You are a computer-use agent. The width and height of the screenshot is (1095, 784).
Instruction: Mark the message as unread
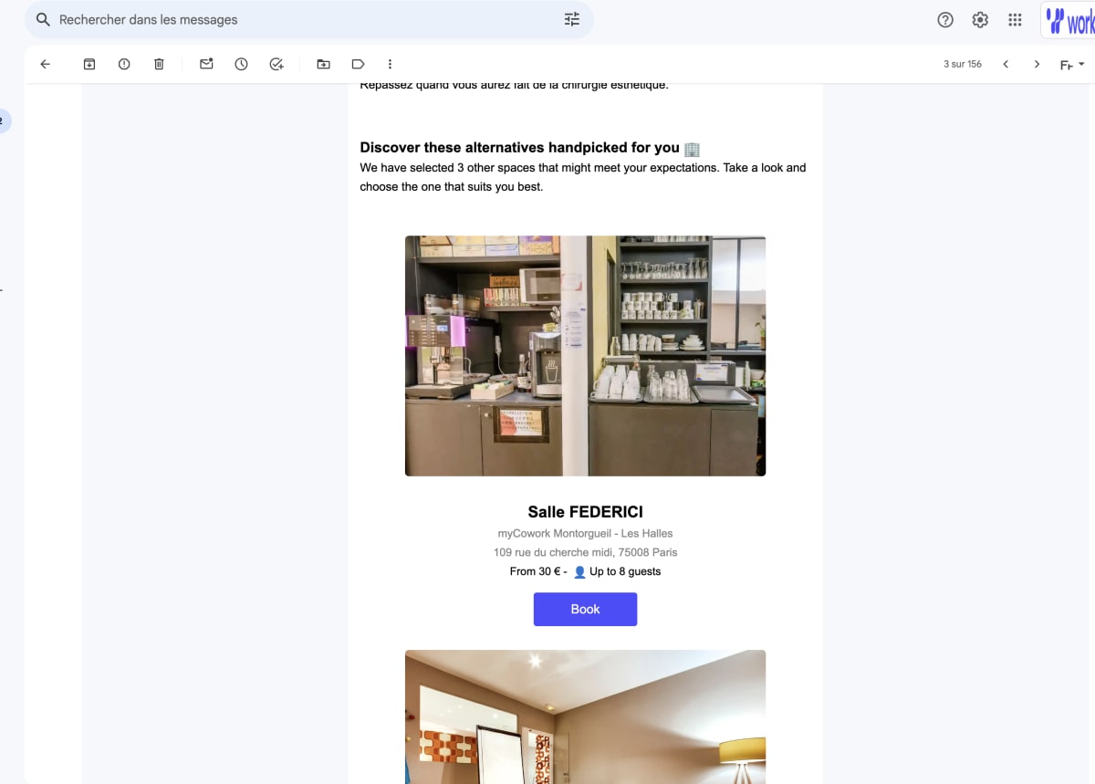click(206, 64)
